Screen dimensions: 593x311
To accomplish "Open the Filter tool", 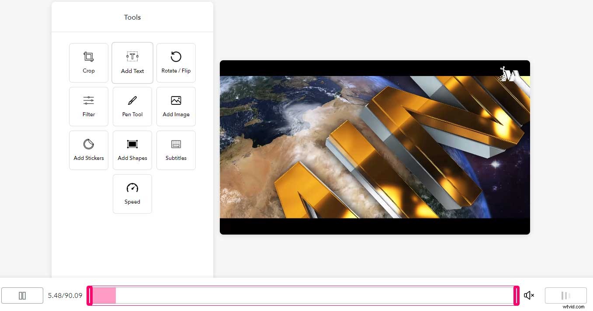I will [x=89, y=106].
